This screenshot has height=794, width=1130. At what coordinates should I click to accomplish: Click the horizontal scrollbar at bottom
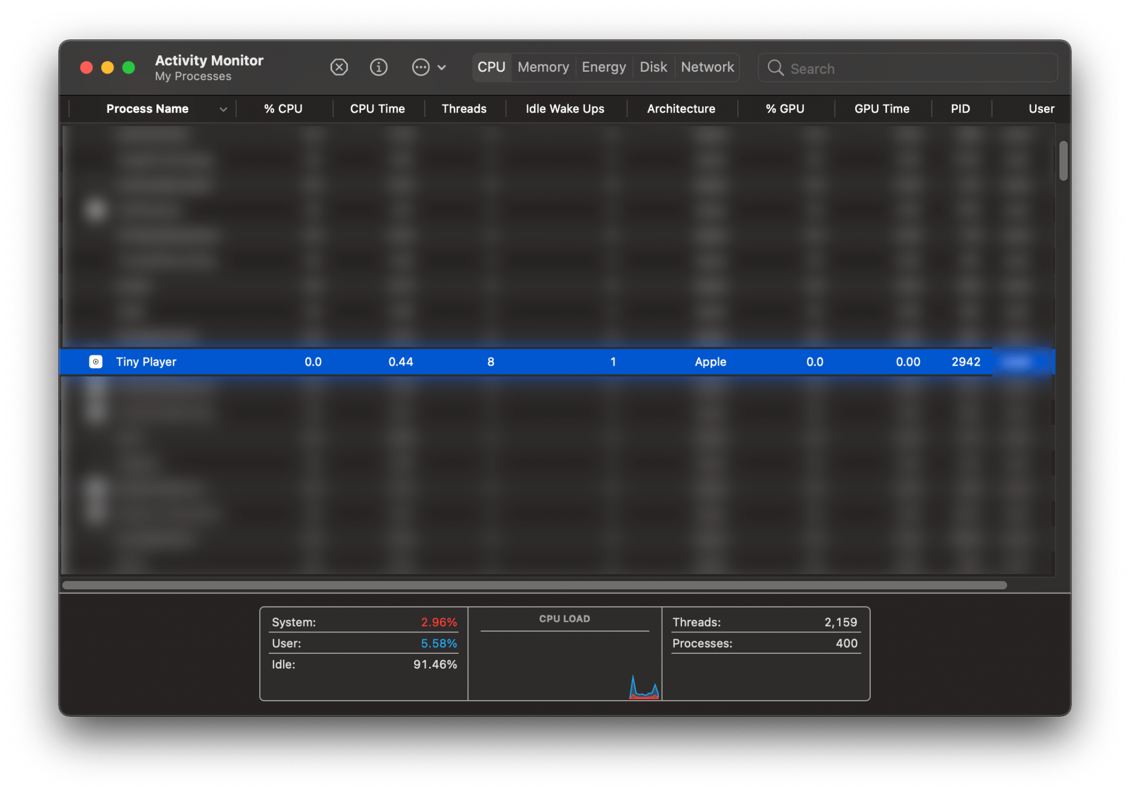[x=534, y=585]
